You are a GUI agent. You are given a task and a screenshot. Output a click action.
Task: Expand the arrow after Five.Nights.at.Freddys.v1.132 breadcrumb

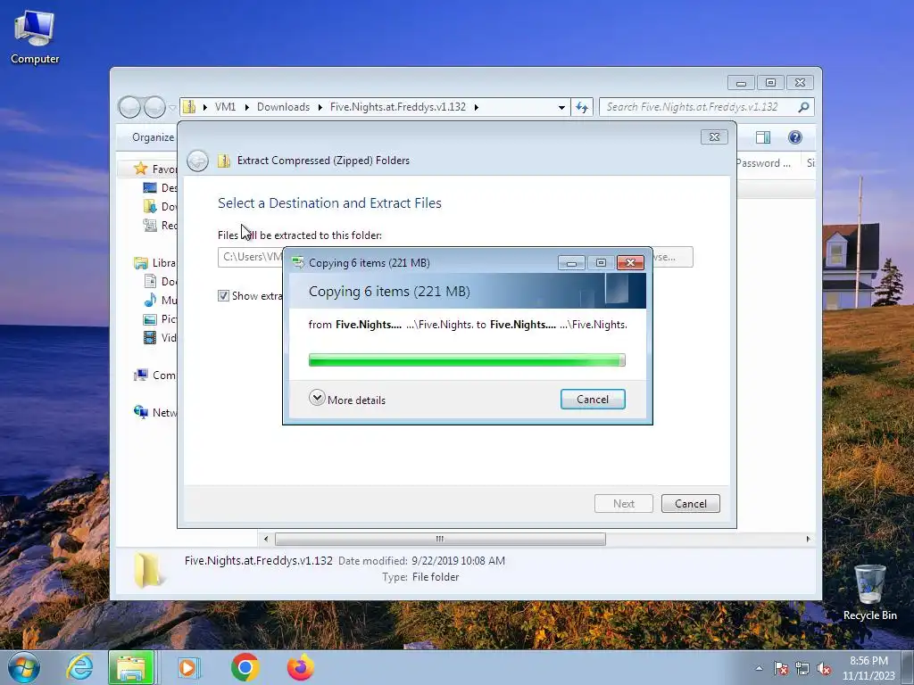click(477, 107)
